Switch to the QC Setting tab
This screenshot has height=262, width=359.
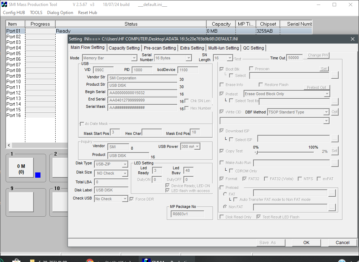253,48
